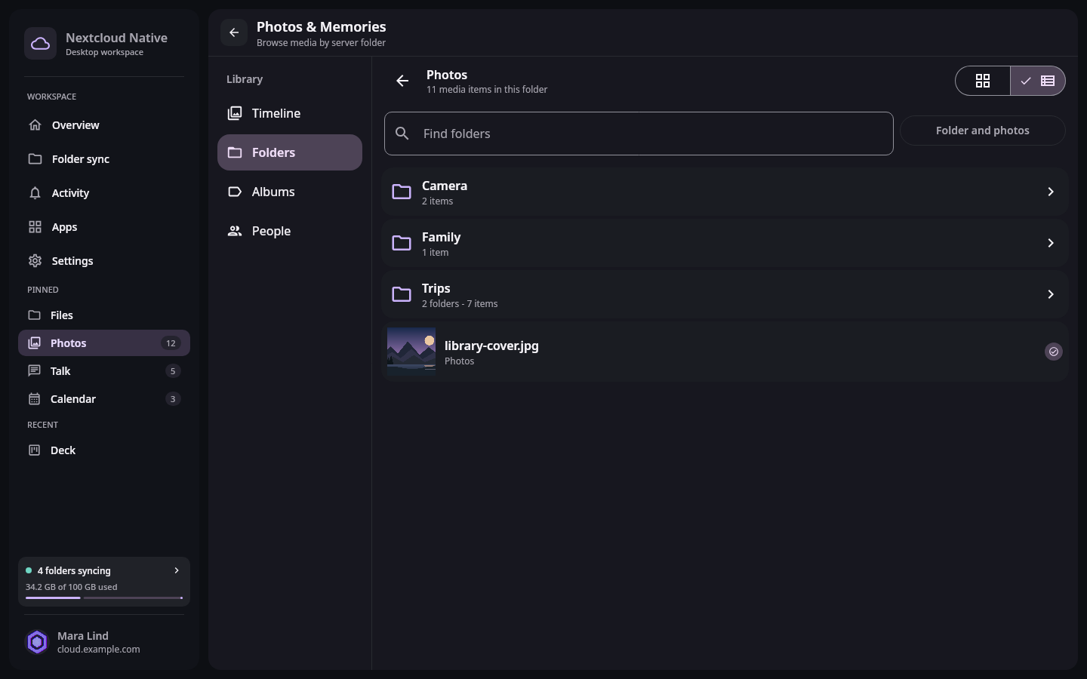
Task: Select the list view toggle
Action: [1038, 81]
